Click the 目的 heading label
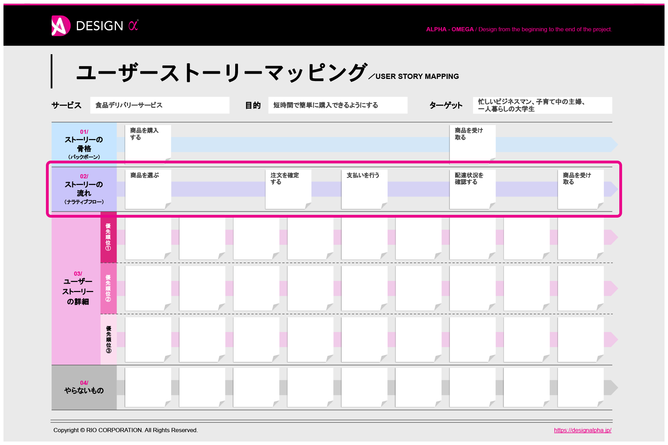The image size is (668, 445). tap(253, 105)
